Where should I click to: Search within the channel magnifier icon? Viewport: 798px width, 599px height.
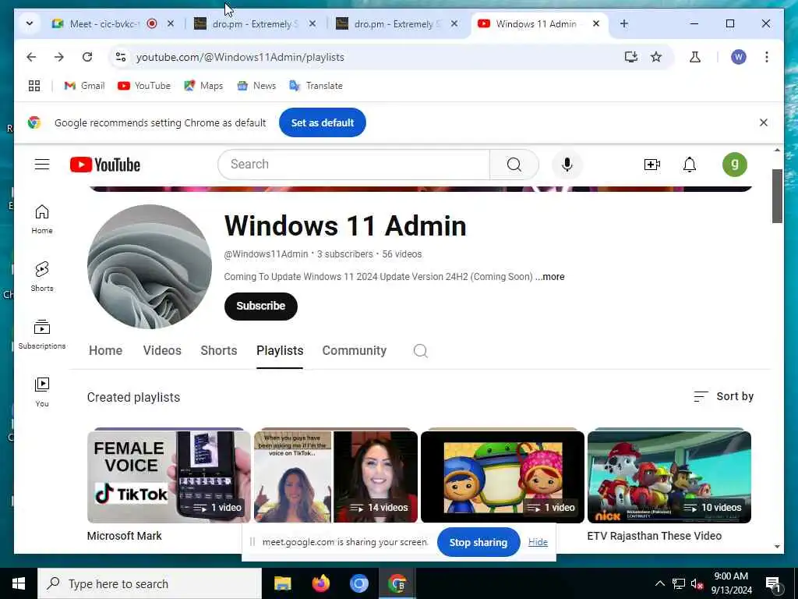point(420,350)
